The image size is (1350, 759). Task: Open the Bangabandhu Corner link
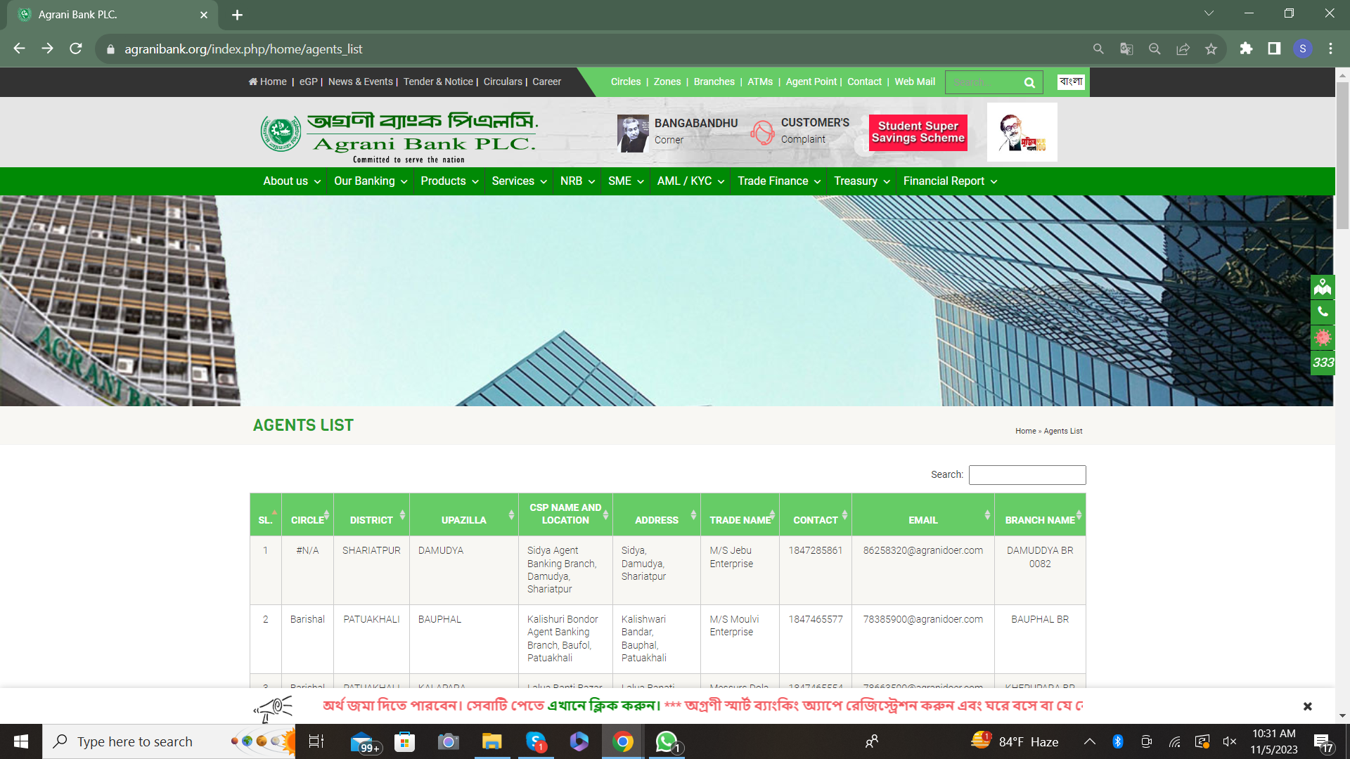click(x=678, y=132)
